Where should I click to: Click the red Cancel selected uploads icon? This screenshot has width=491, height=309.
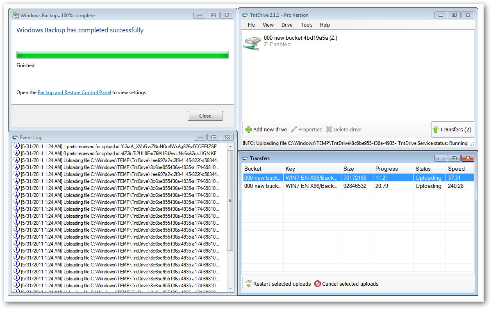click(x=318, y=284)
